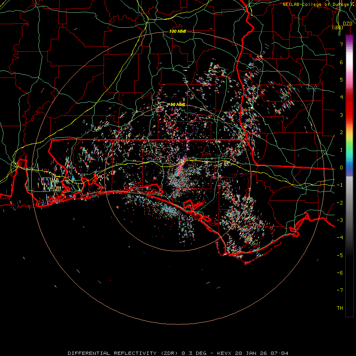Click the KEVX radar site center point

pos(178,178)
